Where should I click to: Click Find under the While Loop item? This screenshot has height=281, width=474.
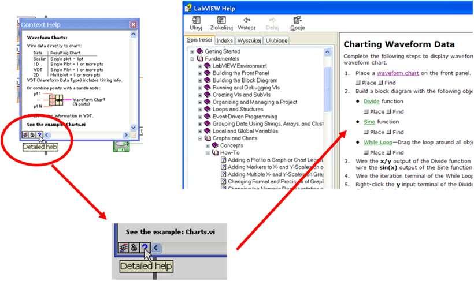pyautogui.click(x=395, y=153)
